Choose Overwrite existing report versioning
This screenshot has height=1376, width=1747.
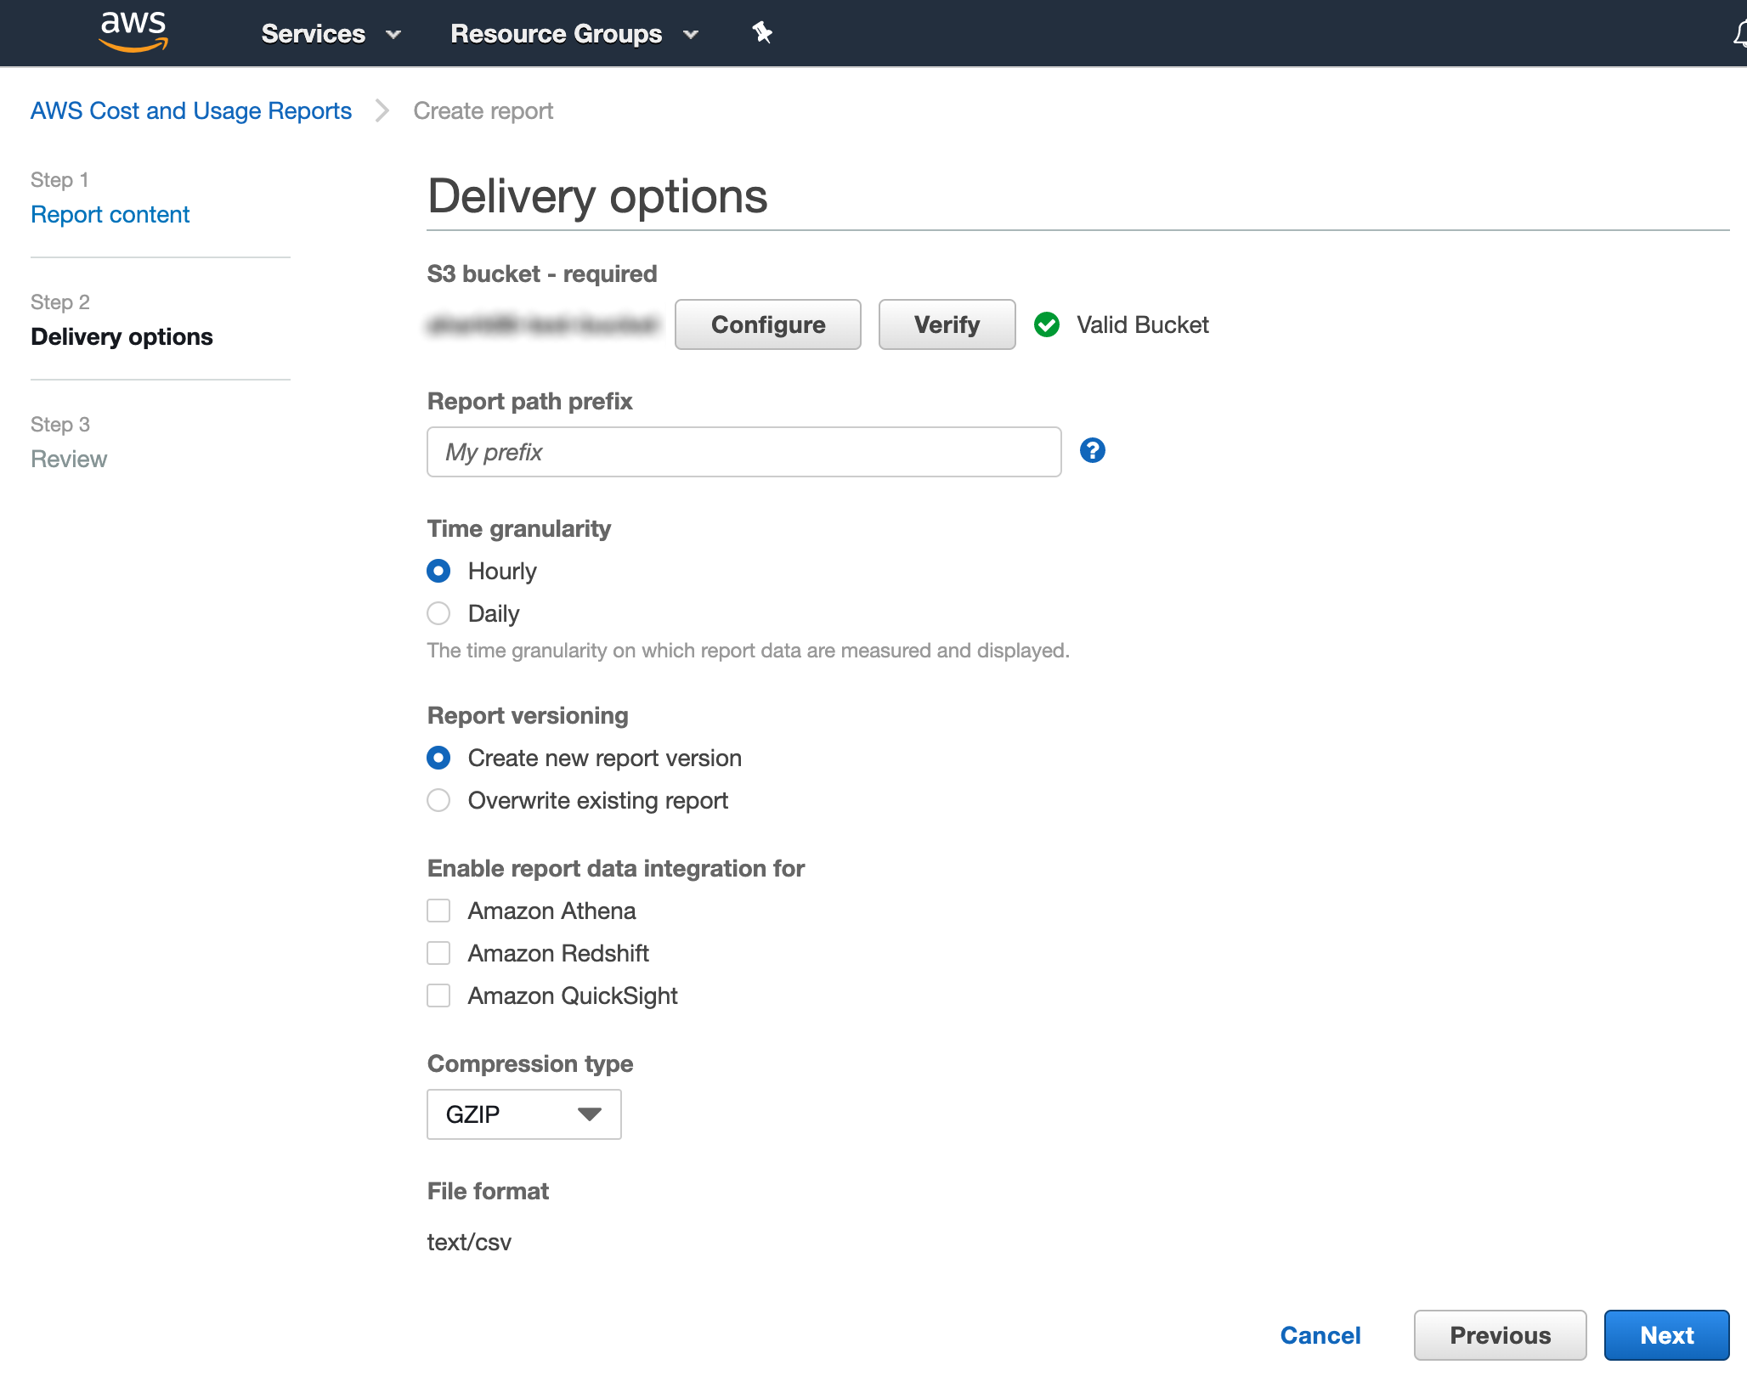point(438,799)
